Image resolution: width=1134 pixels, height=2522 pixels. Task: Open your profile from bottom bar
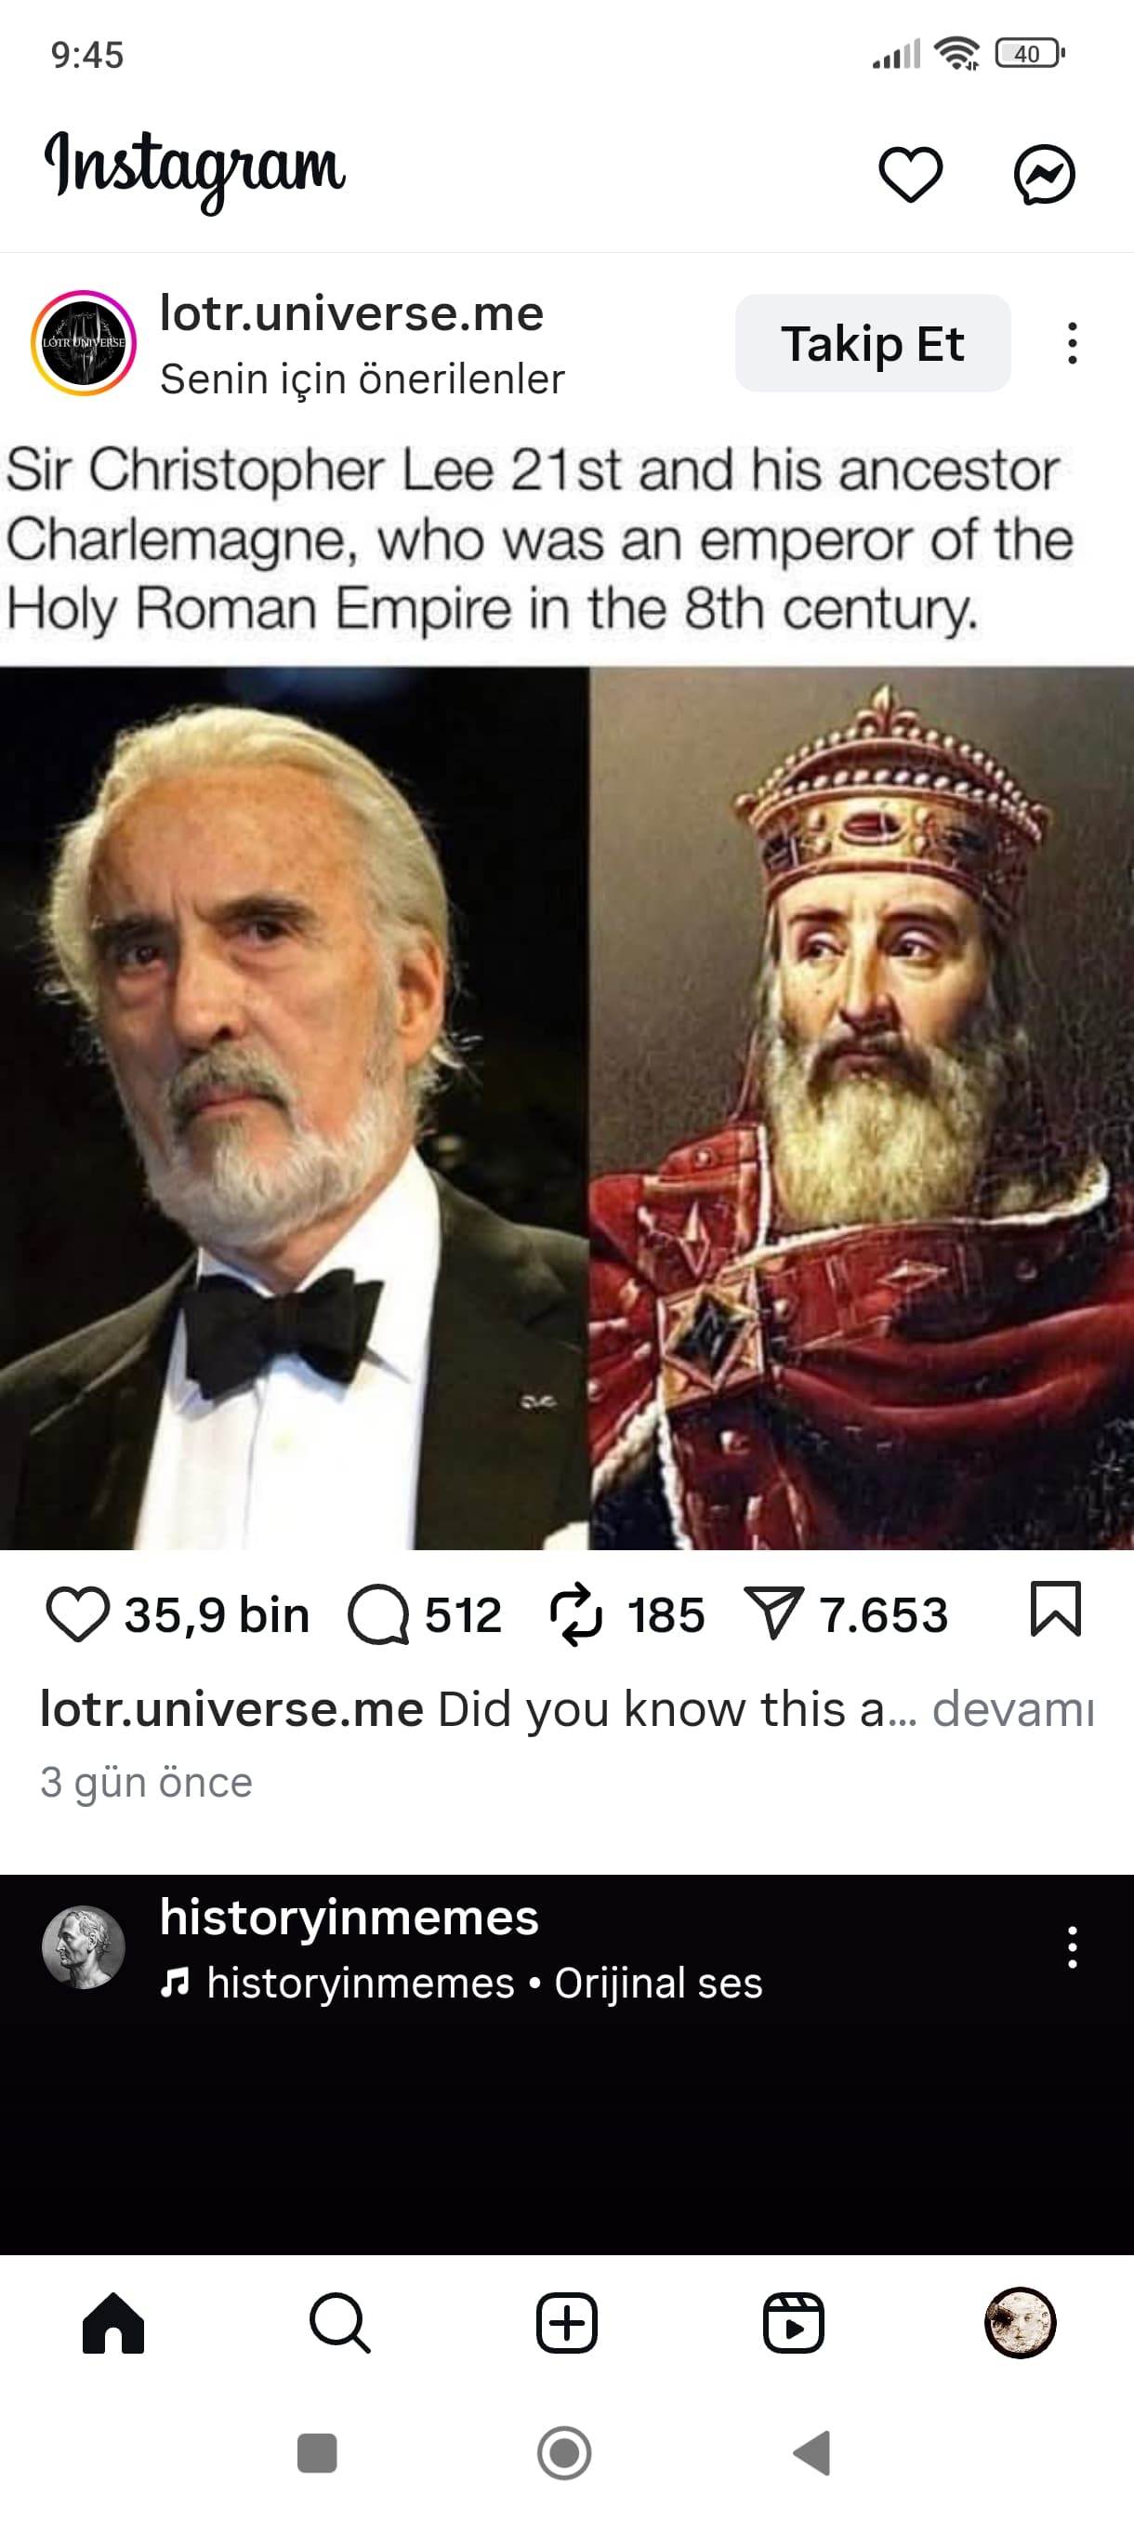pos(1020,2322)
